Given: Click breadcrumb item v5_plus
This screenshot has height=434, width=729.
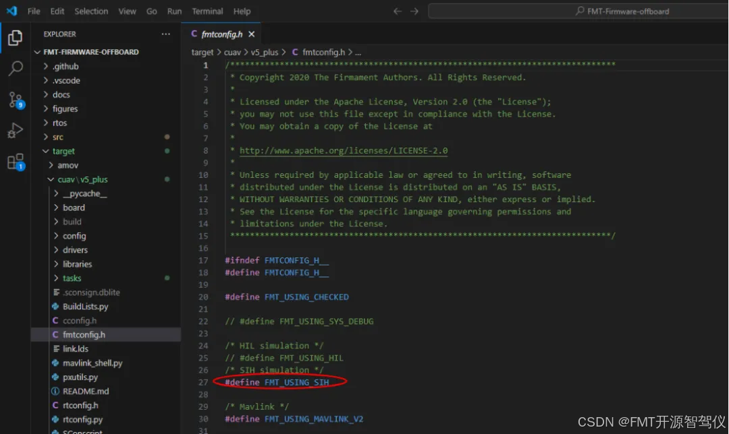Looking at the screenshot, I should (265, 52).
